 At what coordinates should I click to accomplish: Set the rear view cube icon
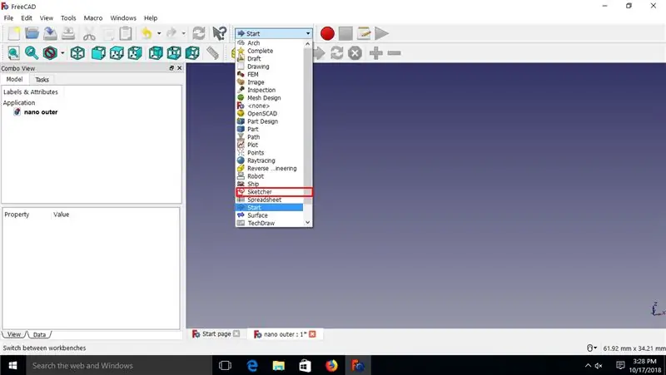click(x=156, y=53)
